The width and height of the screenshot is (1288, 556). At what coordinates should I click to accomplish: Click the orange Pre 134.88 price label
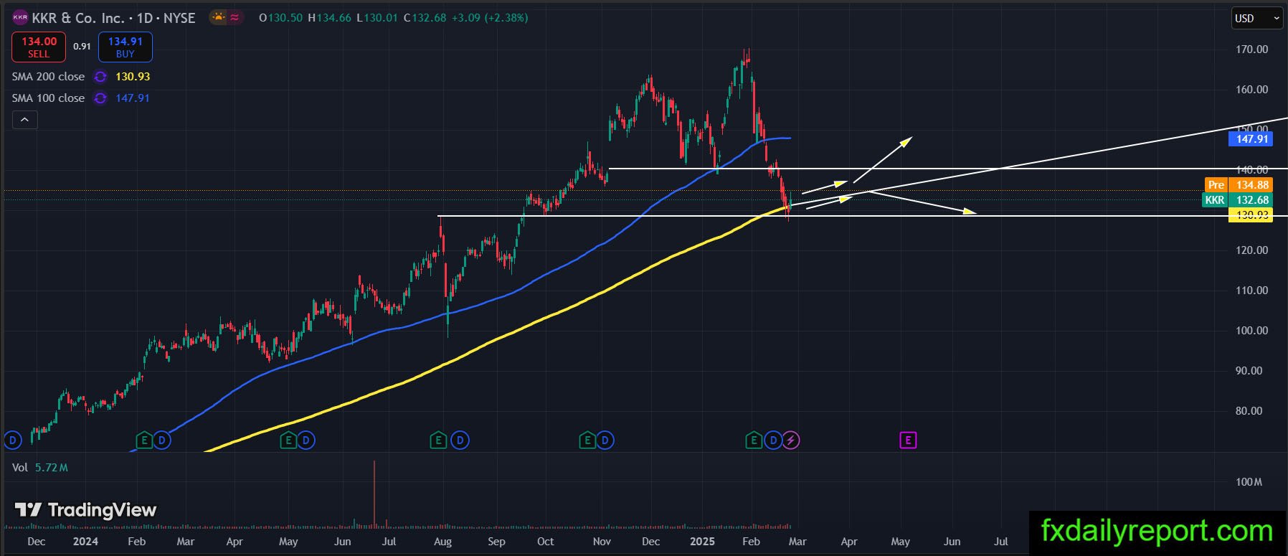coord(1239,185)
